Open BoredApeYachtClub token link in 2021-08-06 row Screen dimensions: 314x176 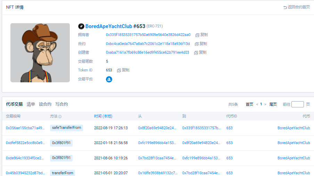point(294,158)
